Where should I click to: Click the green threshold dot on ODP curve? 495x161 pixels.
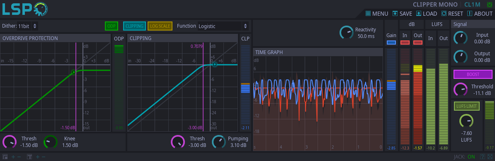tap(74, 72)
